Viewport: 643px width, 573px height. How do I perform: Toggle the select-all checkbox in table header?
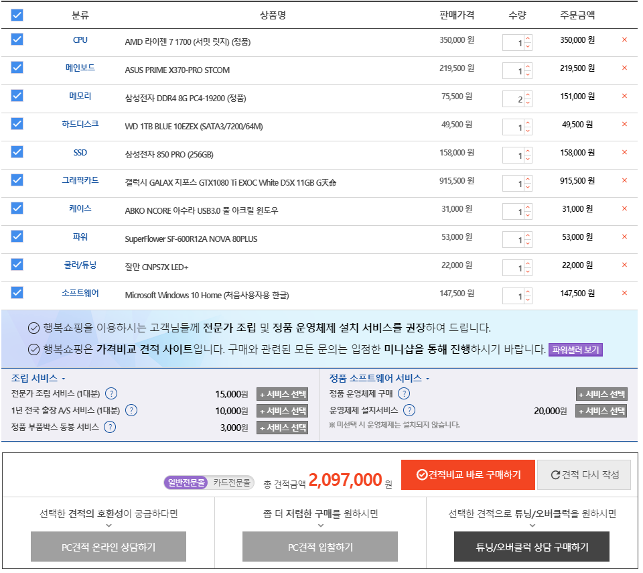[17, 15]
